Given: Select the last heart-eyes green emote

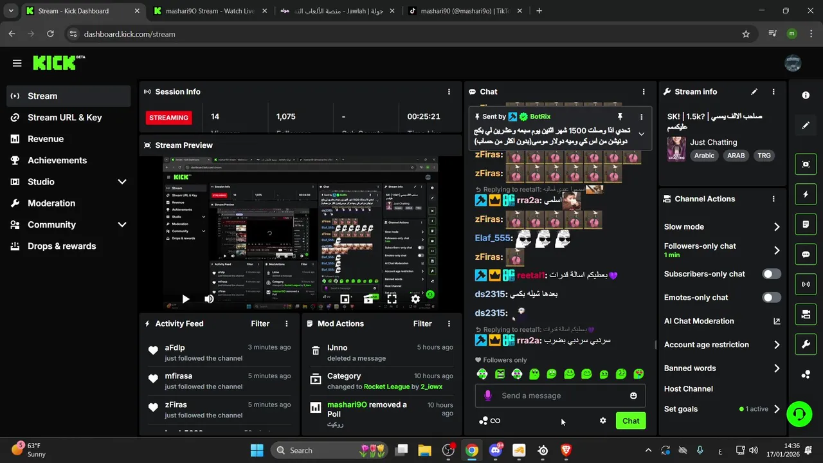Looking at the screenshot, I should tap(638, 374).
